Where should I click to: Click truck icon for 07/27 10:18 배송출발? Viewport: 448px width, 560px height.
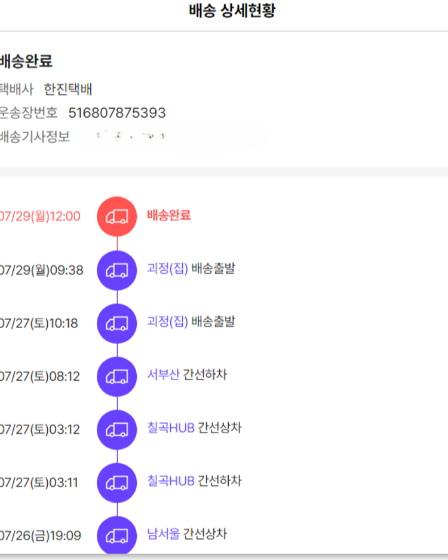coord(117,323)
